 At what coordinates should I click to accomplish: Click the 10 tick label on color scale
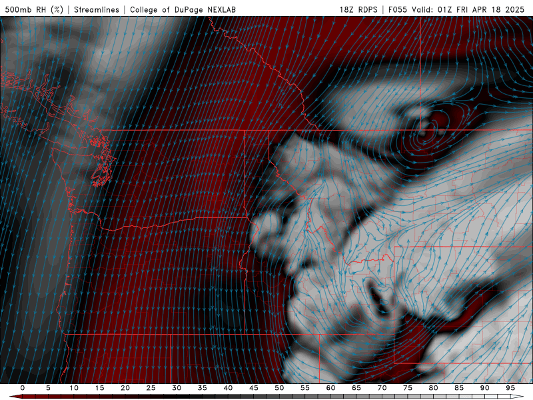point(74,388)
